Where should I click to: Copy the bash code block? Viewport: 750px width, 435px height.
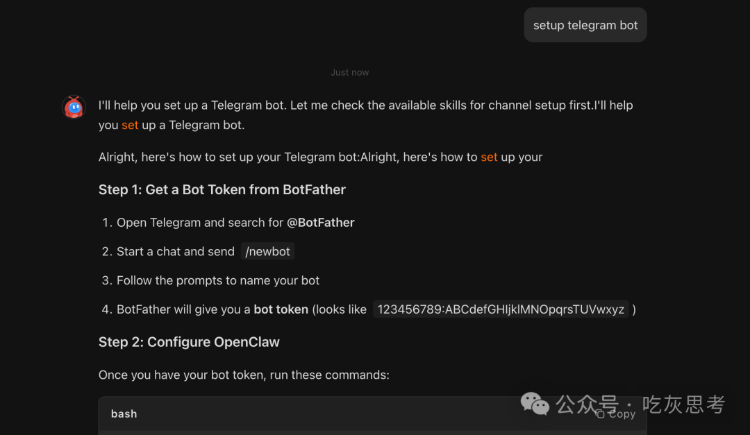pos(615,414)
